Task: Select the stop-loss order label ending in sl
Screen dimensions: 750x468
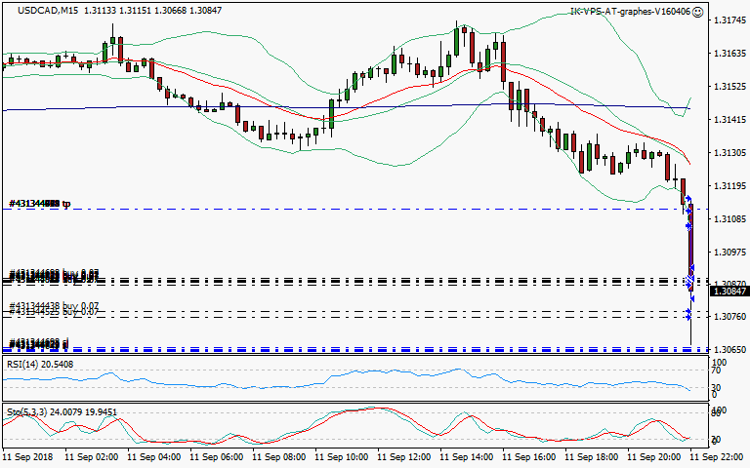Action: [39, 343]
